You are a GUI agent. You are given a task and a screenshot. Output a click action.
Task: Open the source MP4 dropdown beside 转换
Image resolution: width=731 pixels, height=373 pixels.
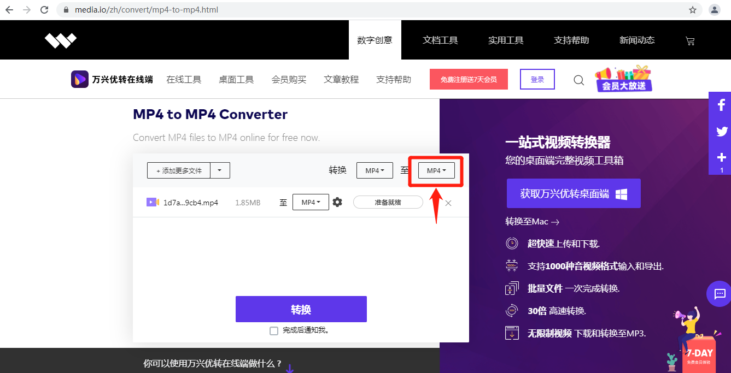pyautogui.click(x=375, y=170)
